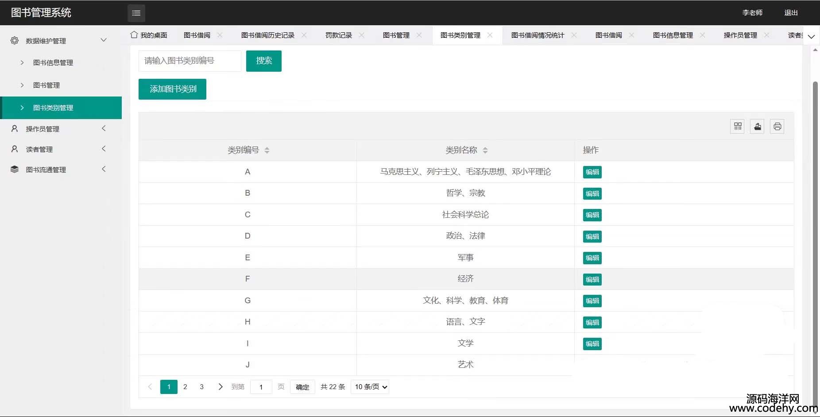Open the 10 条/页 page size dropdown

point(370,387)
